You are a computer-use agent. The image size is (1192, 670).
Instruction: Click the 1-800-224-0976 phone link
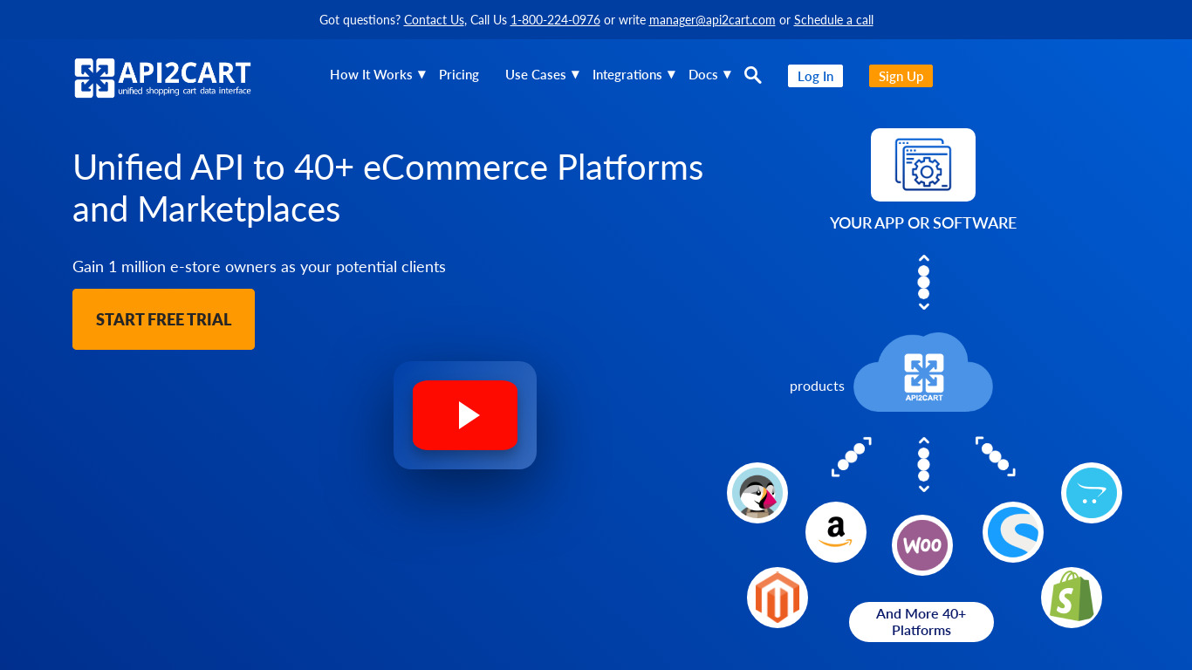point(555,20)
